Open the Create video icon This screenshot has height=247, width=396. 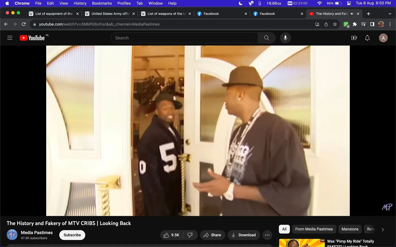click(x=354, y=38)
